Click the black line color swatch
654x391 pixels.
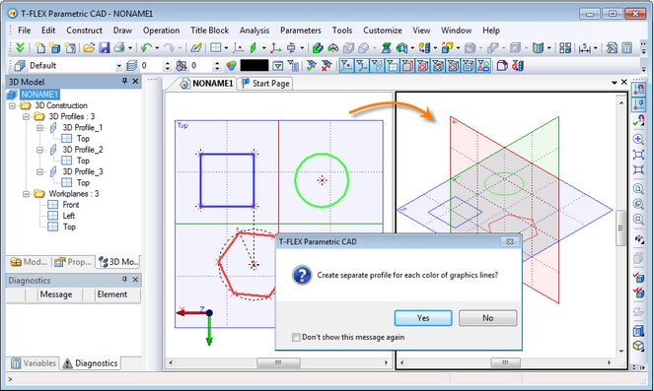click(254, 65)
